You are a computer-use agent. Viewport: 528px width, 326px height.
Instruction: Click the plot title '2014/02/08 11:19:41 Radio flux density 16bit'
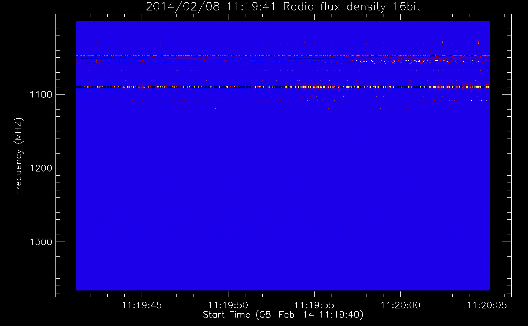(x=283, y=7)
